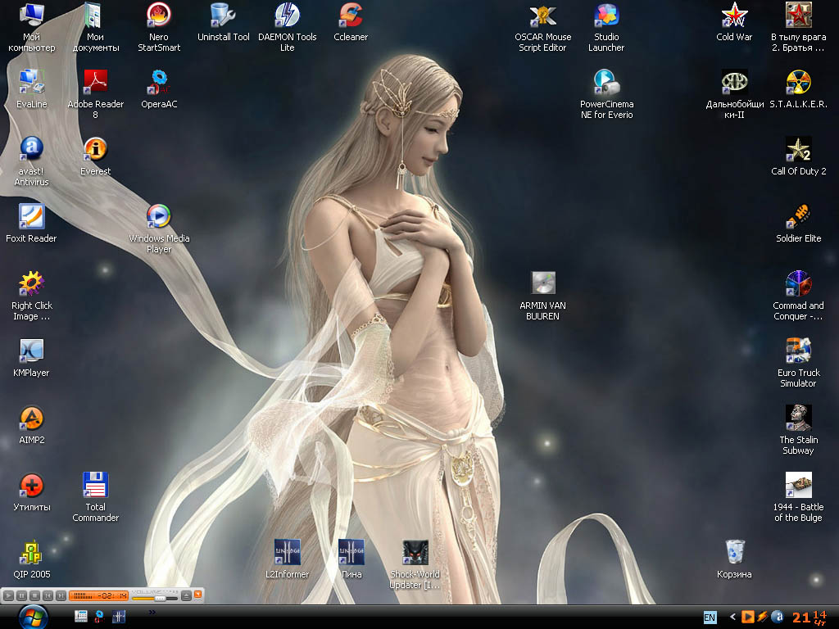Launch OperaAC from quick launch bar
Screen dimensions: 839x629
coord(99,616)
